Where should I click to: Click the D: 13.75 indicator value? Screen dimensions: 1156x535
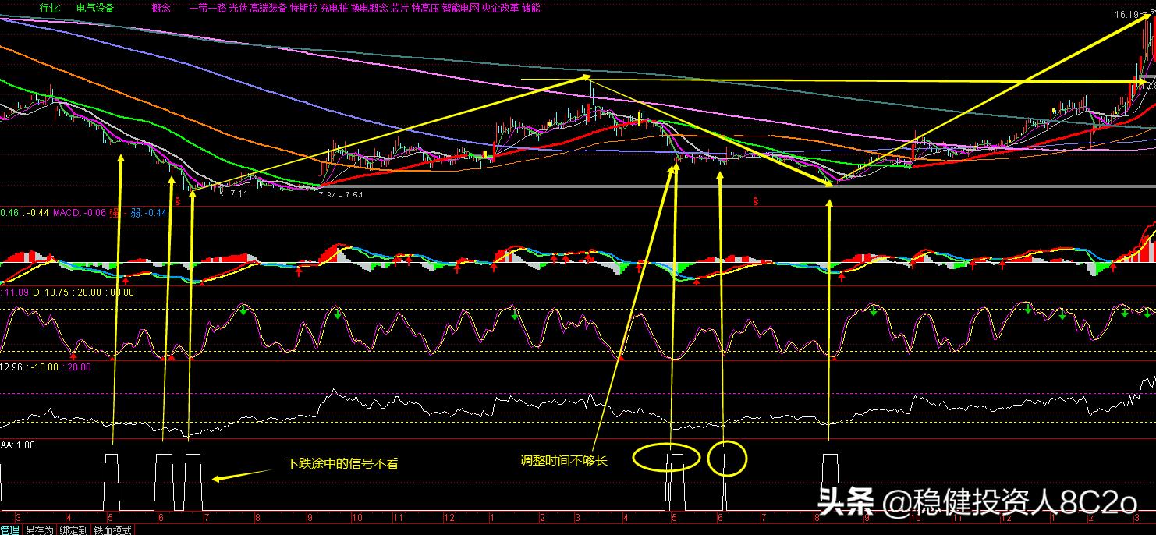tap(51, 292)
